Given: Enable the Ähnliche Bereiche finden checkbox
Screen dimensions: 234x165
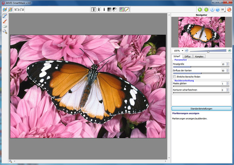Looking at the screenshot, I should click(x=175, y=77).
